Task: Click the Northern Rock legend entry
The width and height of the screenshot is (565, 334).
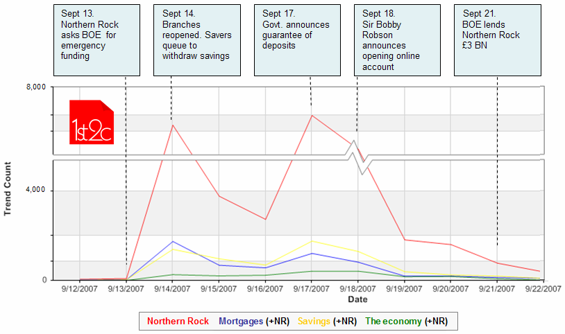Action: 178,321
